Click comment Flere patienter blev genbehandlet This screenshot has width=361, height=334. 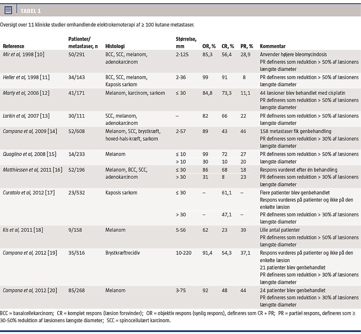(x=295, y=193)
